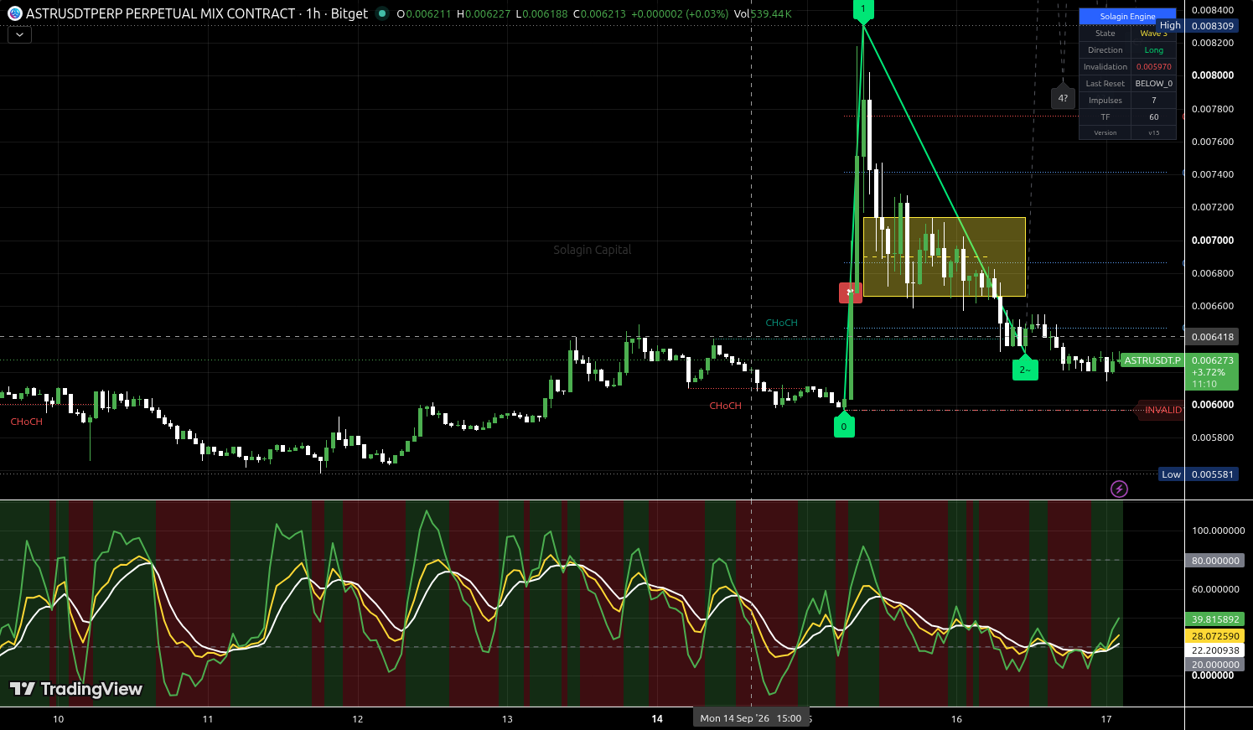Click the yellow oscillator value 28.072590

pos(1214,636)
